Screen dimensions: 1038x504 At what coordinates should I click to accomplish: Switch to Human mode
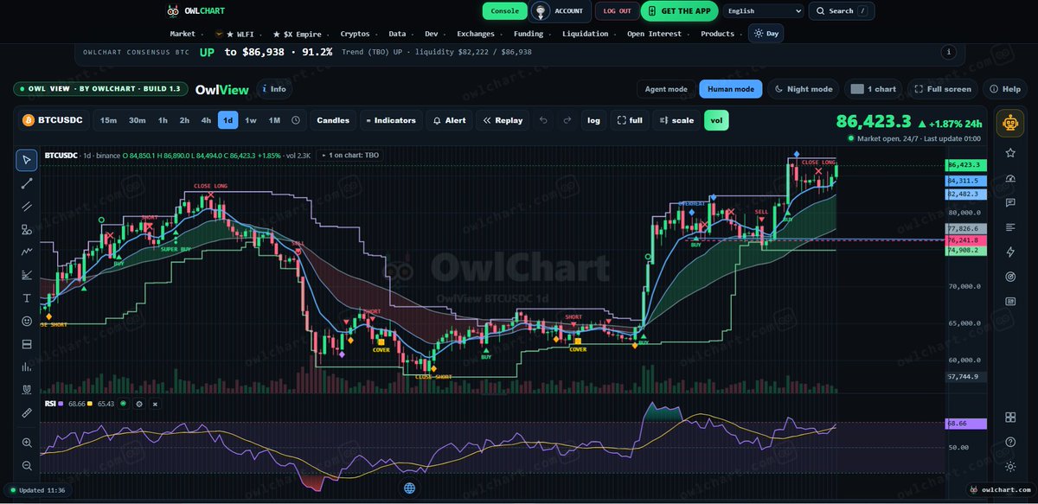(731, 89)
